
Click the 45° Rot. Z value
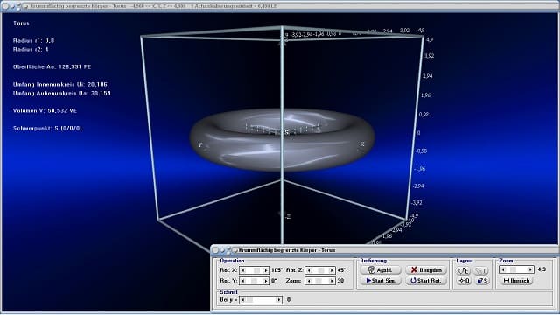(341, 270)
